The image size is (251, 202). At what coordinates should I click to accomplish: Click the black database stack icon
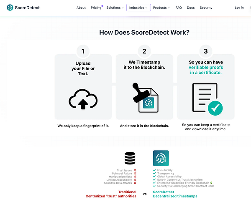click(130, 158)
